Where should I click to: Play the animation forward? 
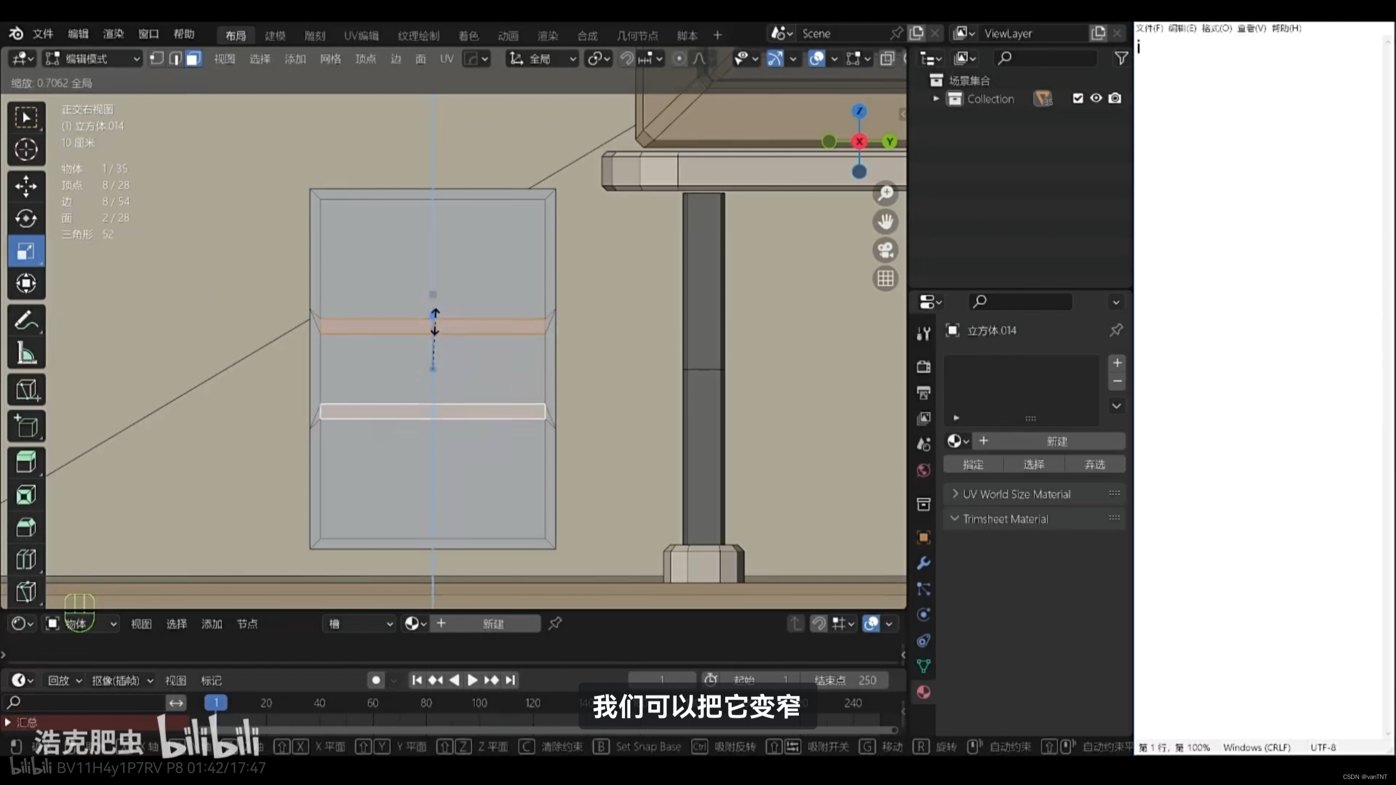coord(472,680)
